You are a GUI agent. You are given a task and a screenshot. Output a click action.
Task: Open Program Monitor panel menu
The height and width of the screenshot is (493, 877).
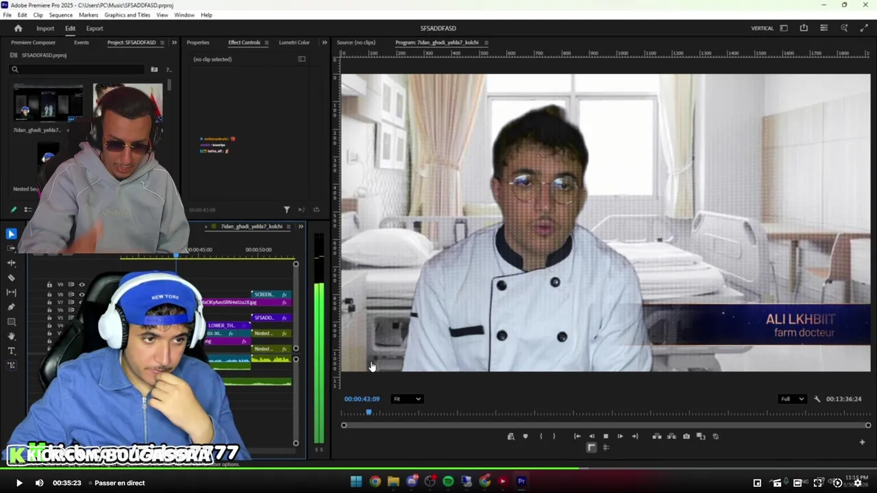coord(486,42)
